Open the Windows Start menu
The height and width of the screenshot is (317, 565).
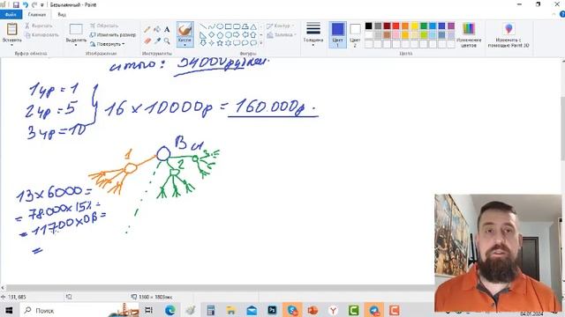[x=9, y=310]
